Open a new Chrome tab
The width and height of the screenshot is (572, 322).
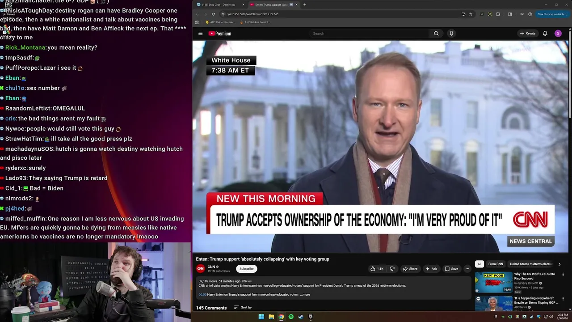point(304,4)
